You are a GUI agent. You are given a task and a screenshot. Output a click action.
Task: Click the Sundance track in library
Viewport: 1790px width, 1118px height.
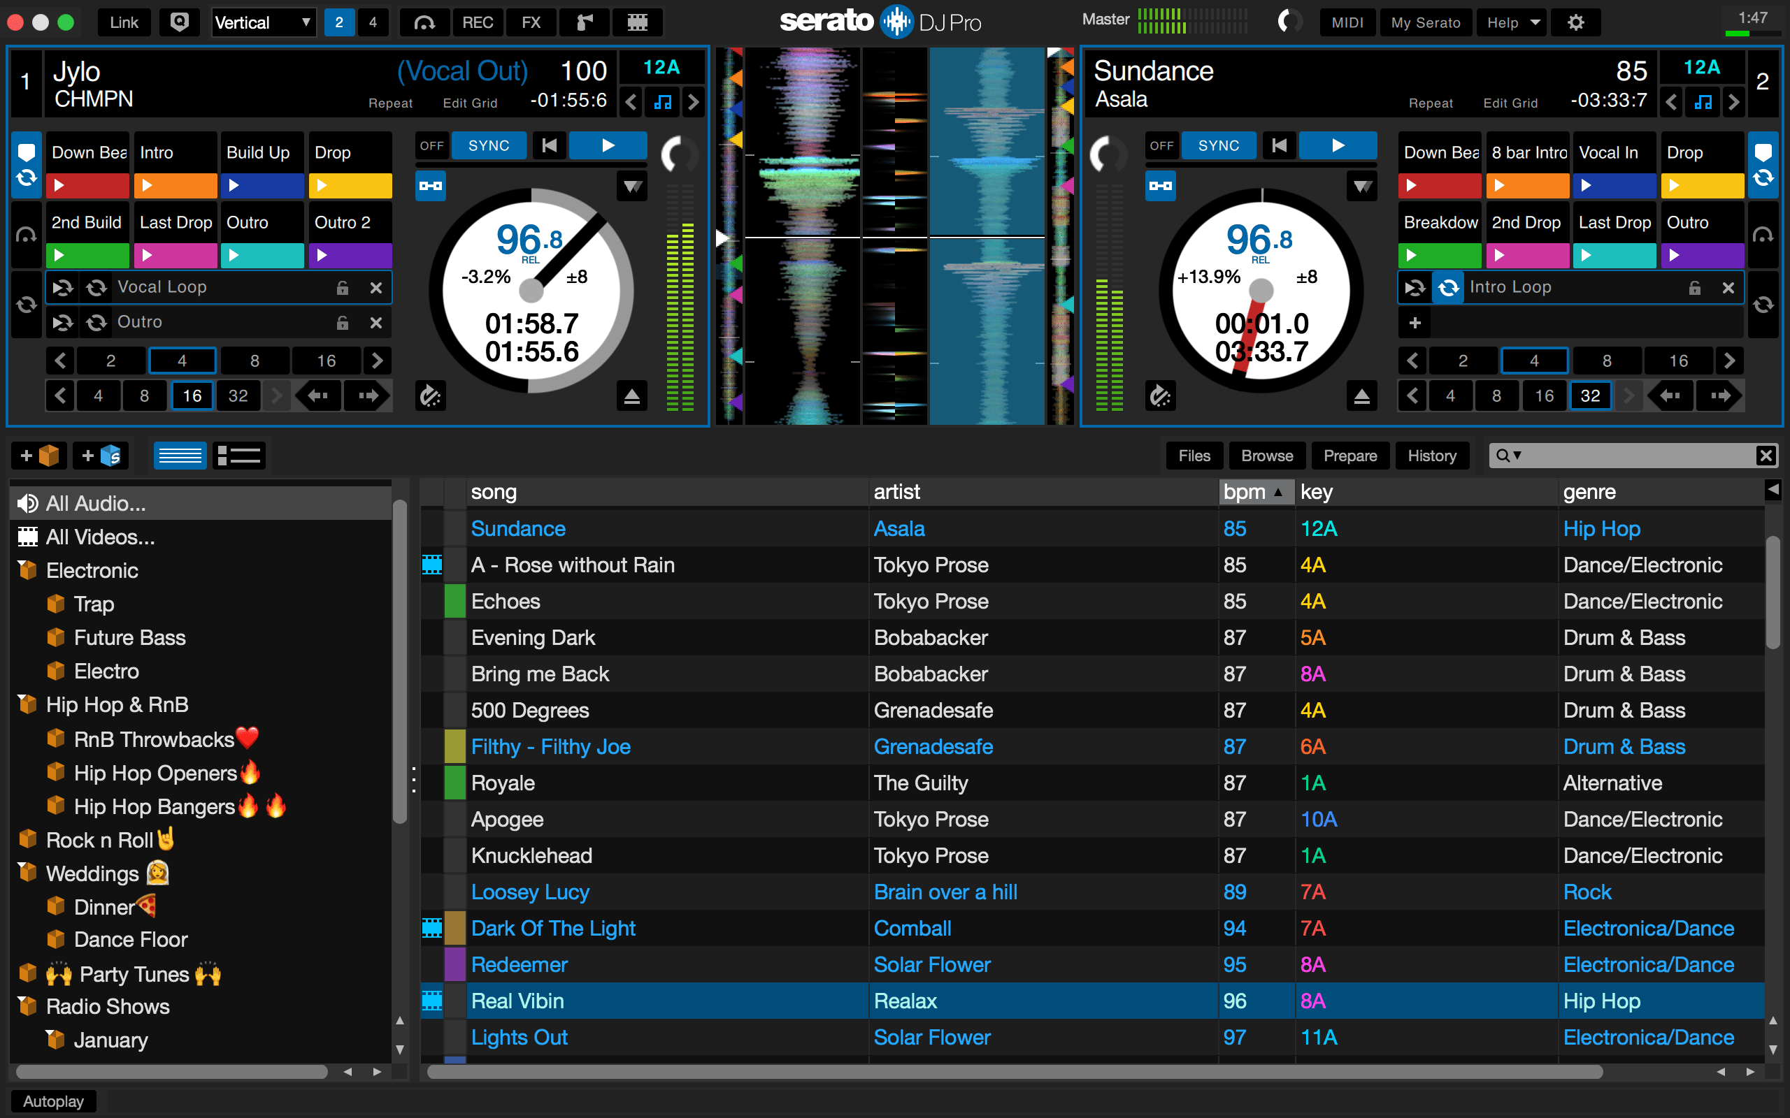[517, 530]
